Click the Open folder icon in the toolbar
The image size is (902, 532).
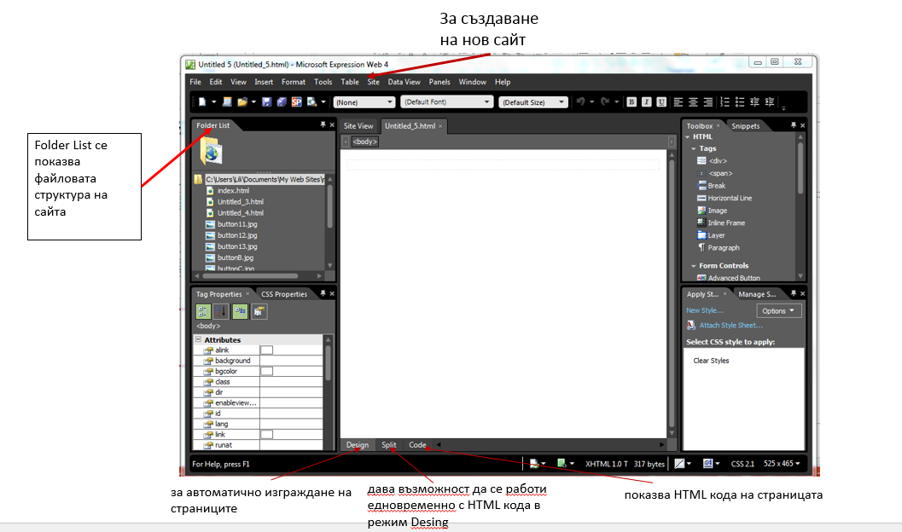242,101
